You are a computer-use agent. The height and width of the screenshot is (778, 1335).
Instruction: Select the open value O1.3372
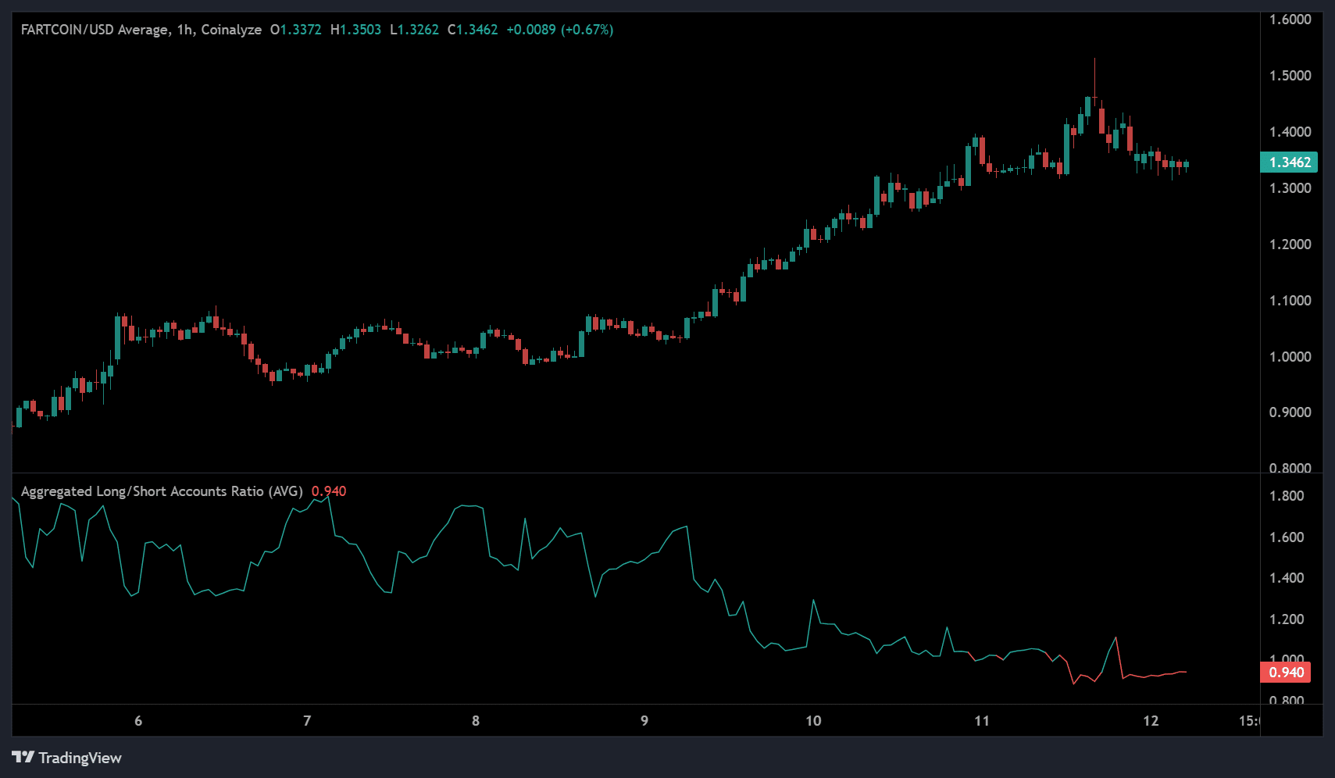(296, 30)
